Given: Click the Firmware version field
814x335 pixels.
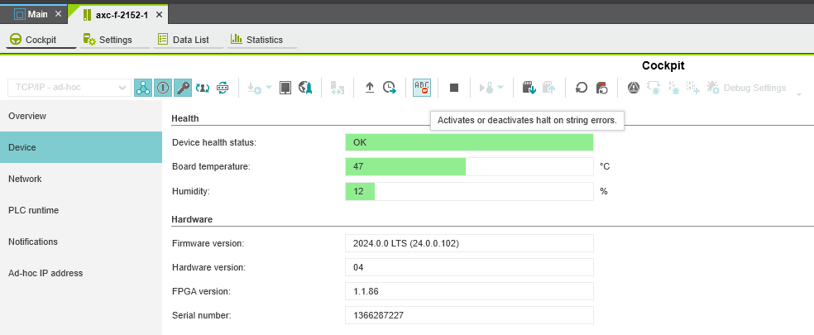Looking at the screenshot, I should pyautogui.click(x=469, y=243).
